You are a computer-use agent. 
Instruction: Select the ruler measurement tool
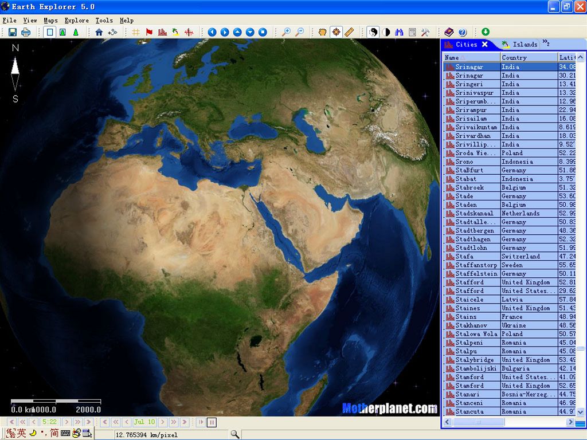pos(349,32)
